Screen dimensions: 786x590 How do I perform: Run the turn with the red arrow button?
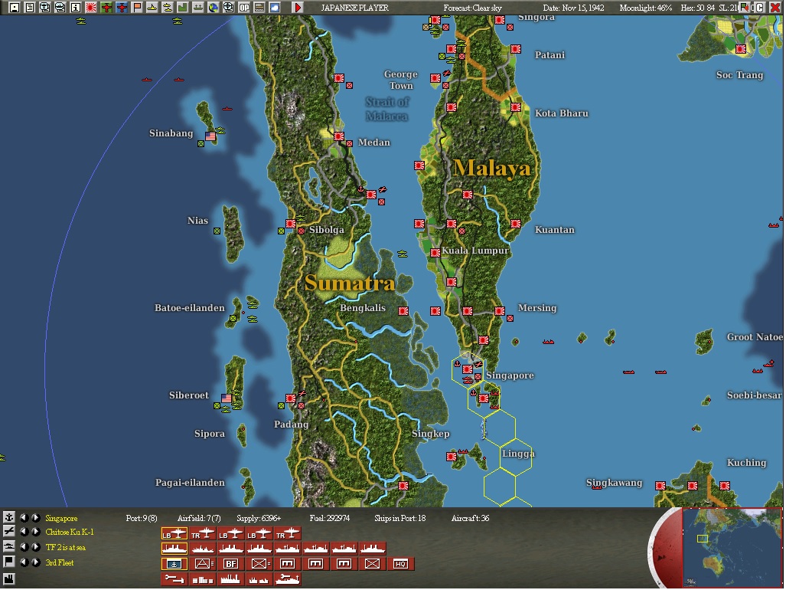pos(297,6)
